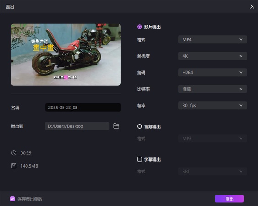Open the MP3 audio format dropdown

pos(213,139)
